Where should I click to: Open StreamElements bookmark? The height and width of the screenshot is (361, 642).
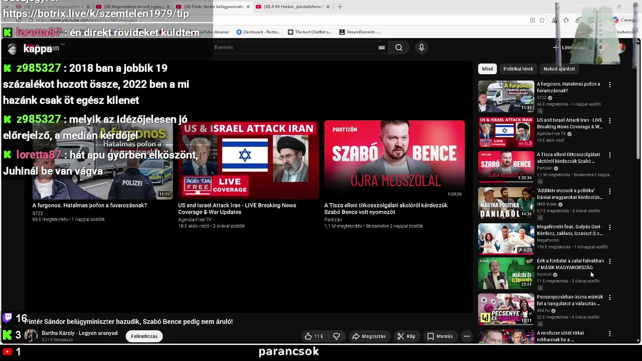coord(360,32)
